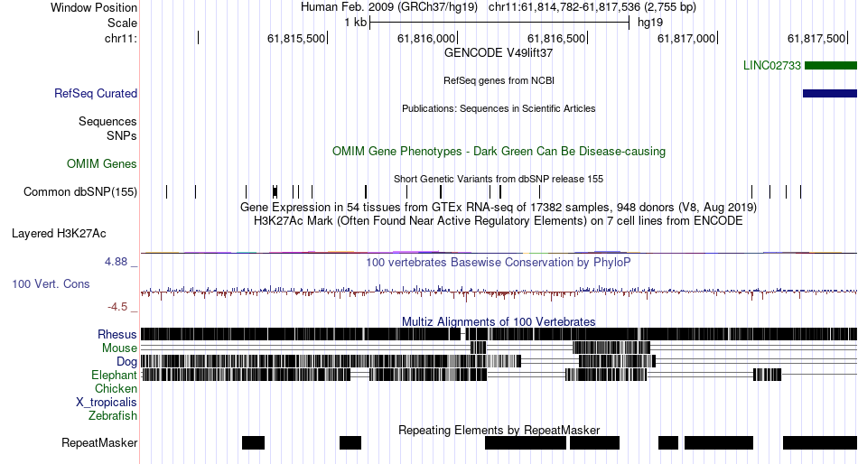This screenshot has width=858, height=464.
Task: Click the Dog alignment label
Action: [126, 362]
